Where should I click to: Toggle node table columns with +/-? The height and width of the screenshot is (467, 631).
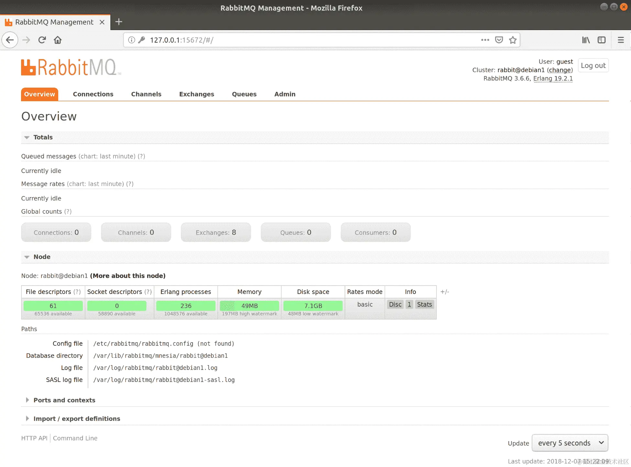(445, 292)
